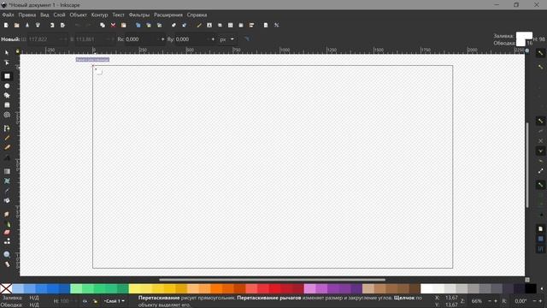Increase the Ry value with plus
Image resolution: width=547 pixels, height=308 pixels.
213,39
